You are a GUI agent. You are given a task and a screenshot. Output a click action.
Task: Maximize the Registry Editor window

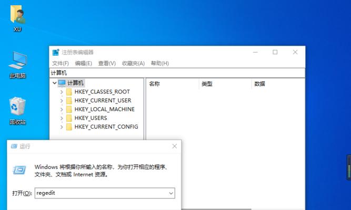click(x=275, y=52)
